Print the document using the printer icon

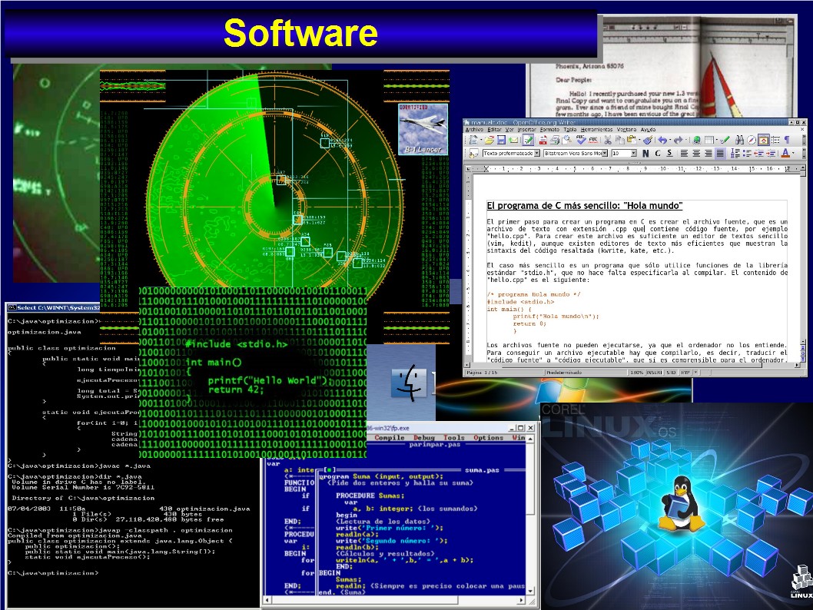555,141
